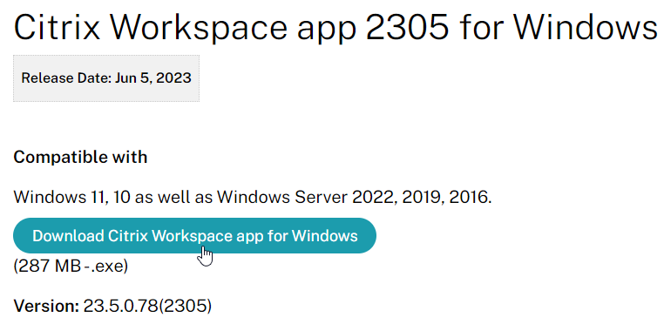Click the 'Compatible with' heading

click(x=80, y=157)
